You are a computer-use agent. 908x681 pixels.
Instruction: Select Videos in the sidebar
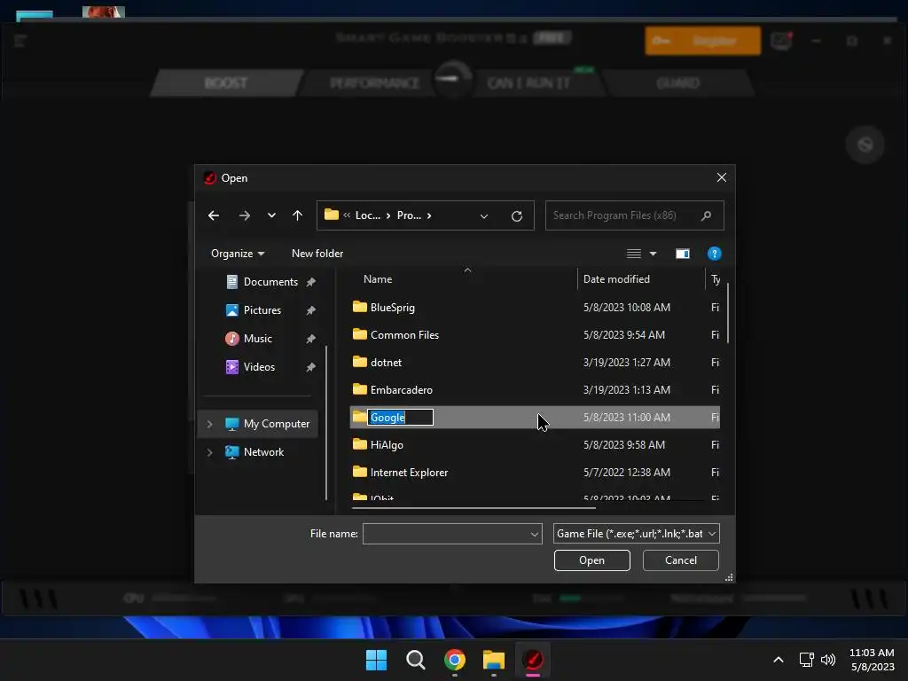point(259,367)
